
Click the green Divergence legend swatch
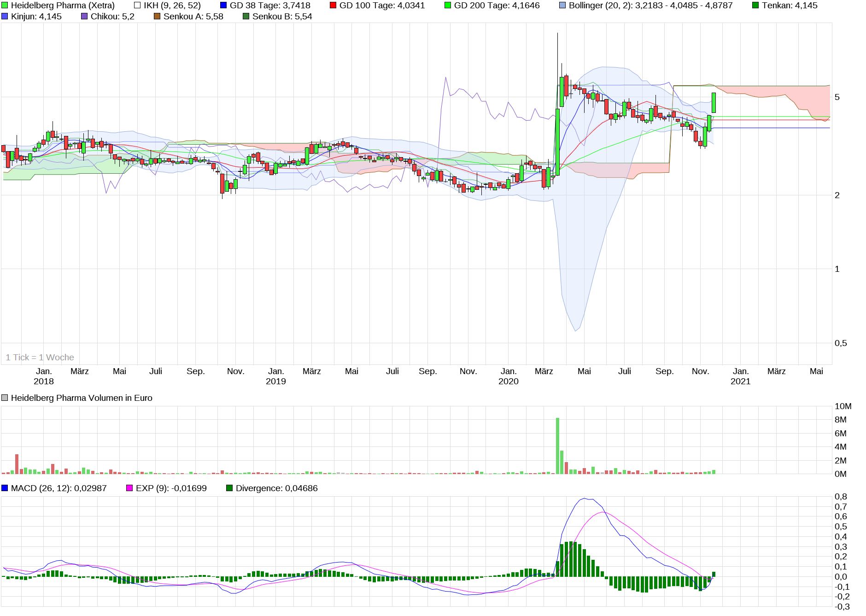(x=229, y=488)
